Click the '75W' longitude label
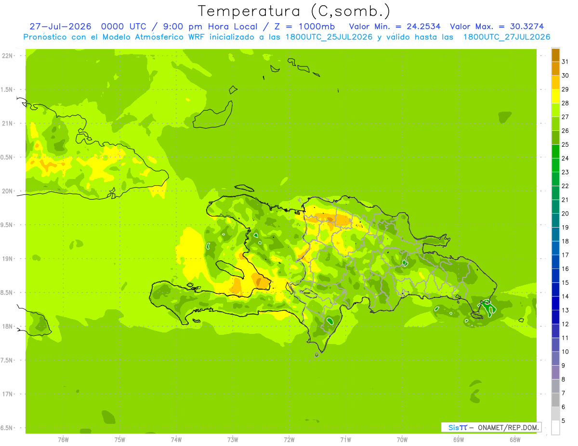This screenshot has height=446, width=578. pyautogui.click(x=119, y=439)
